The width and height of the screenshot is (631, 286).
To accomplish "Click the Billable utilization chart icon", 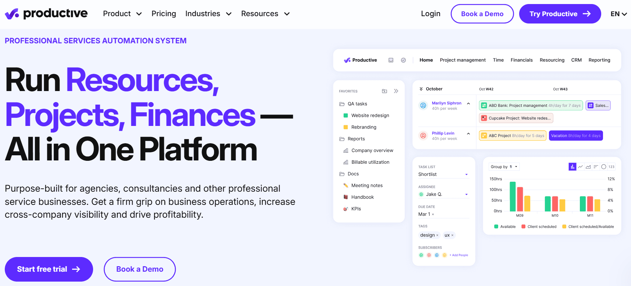I will point(346,162).
